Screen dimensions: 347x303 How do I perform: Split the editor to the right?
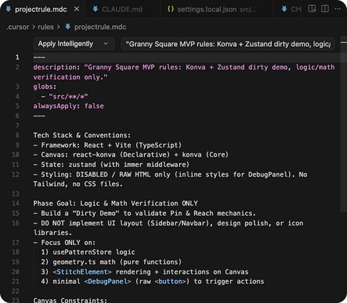pos(325,9)
